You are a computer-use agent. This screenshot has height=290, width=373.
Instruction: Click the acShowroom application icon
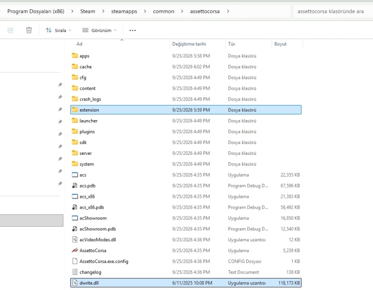tap(75, 218)
